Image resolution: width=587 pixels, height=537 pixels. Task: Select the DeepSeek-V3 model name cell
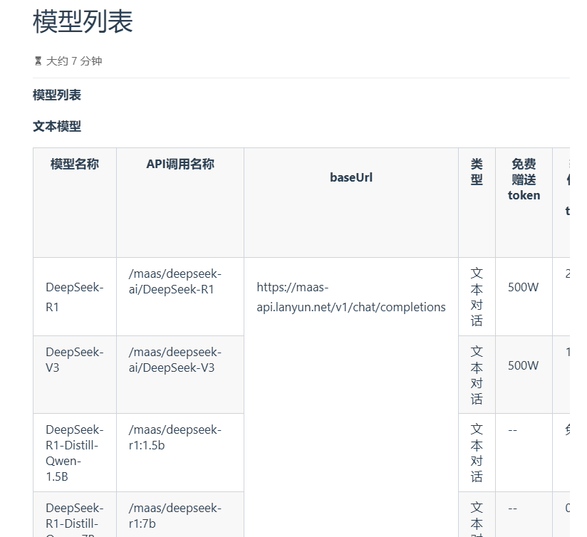[x=75, y=360]
